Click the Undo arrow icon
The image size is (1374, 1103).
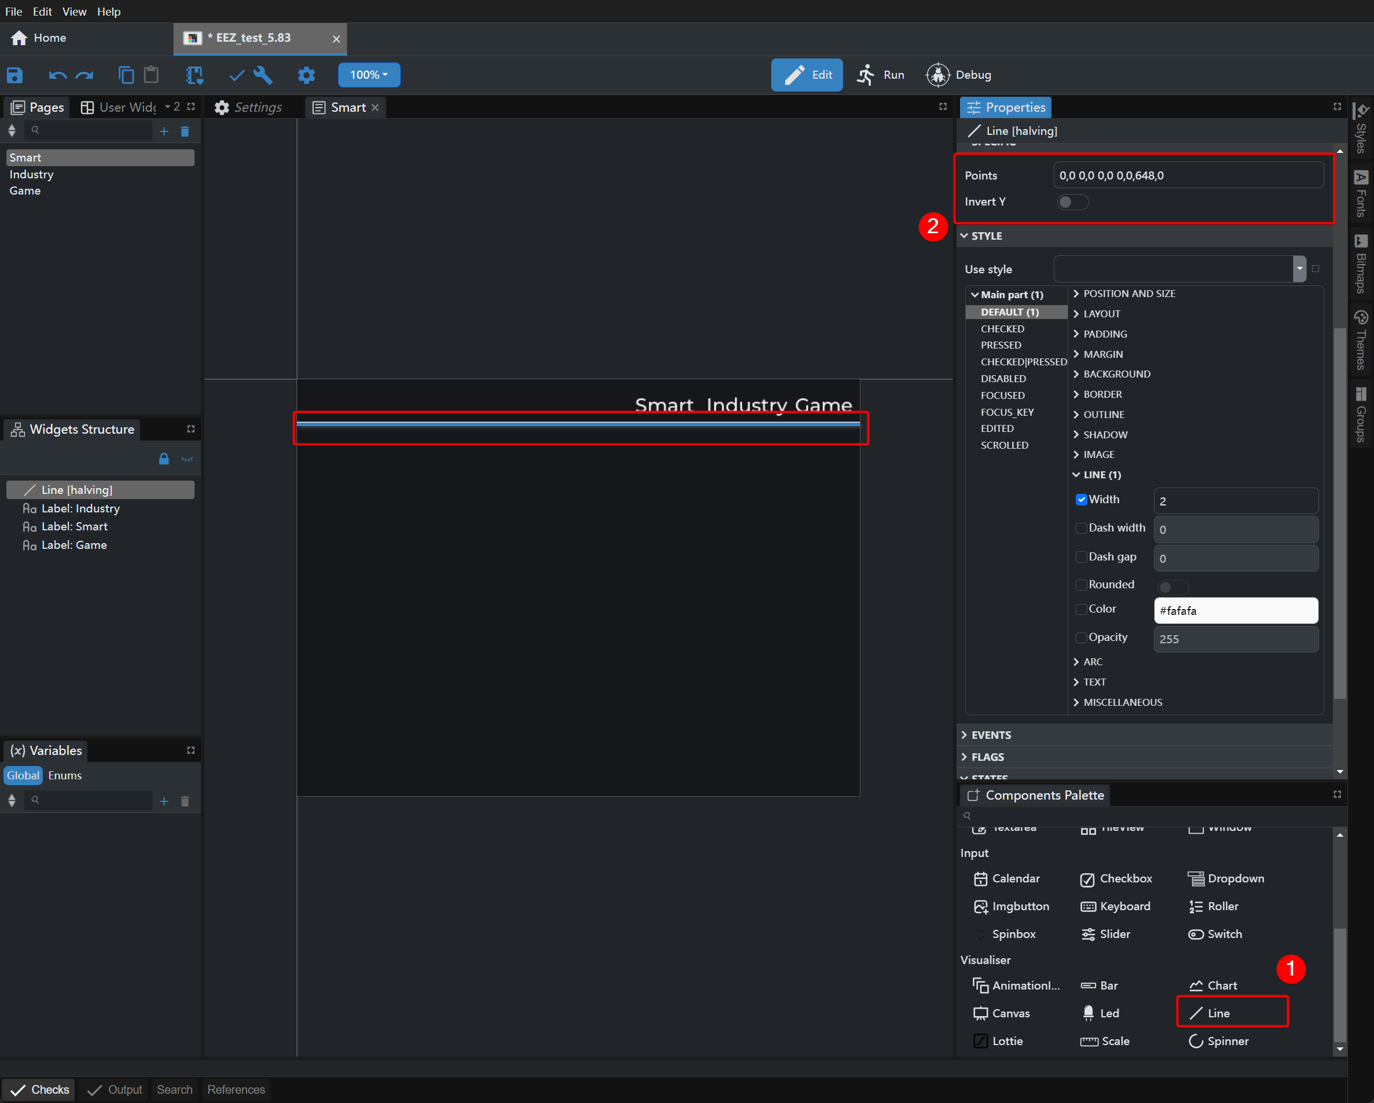point(57,75)
